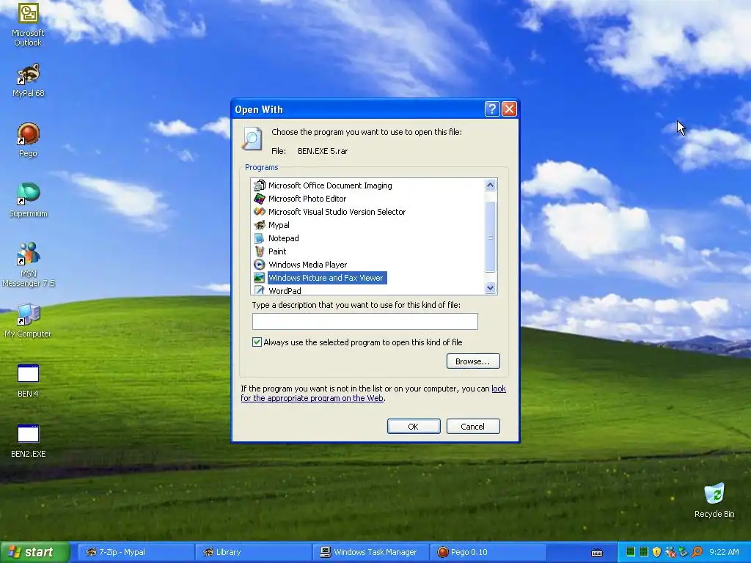Screen dimensions: 751x563
Task: Select the Windows Media Player name
Action: 307,264
